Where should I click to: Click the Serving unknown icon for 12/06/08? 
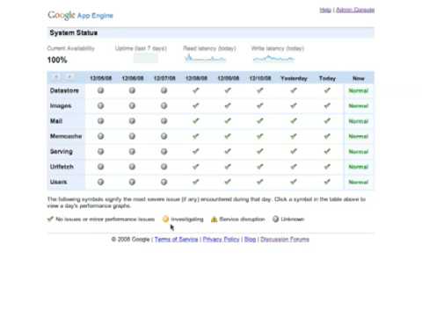[x=132, y=151]
